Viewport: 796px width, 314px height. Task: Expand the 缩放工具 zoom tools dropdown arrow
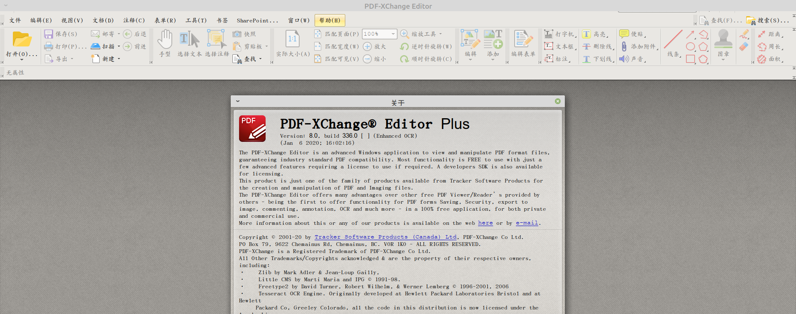[440, 34]
